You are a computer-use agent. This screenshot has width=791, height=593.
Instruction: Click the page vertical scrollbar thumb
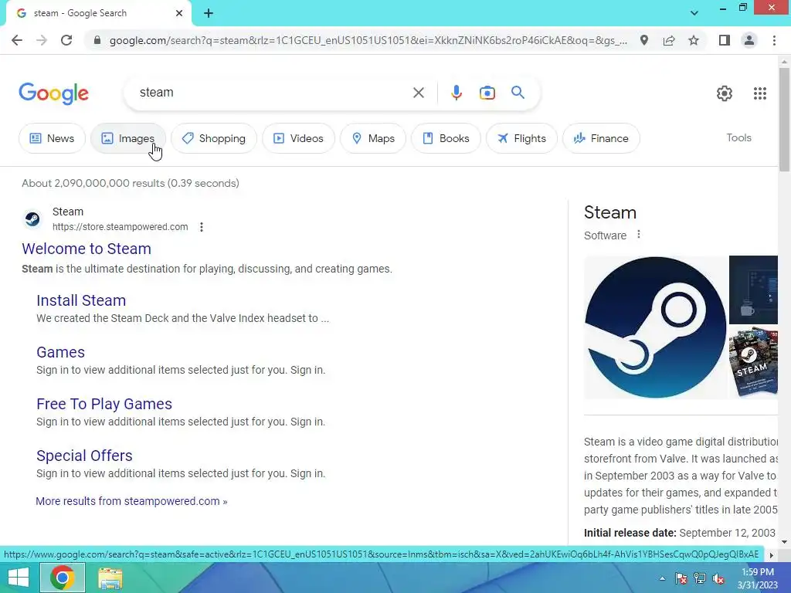coord(784,119)
